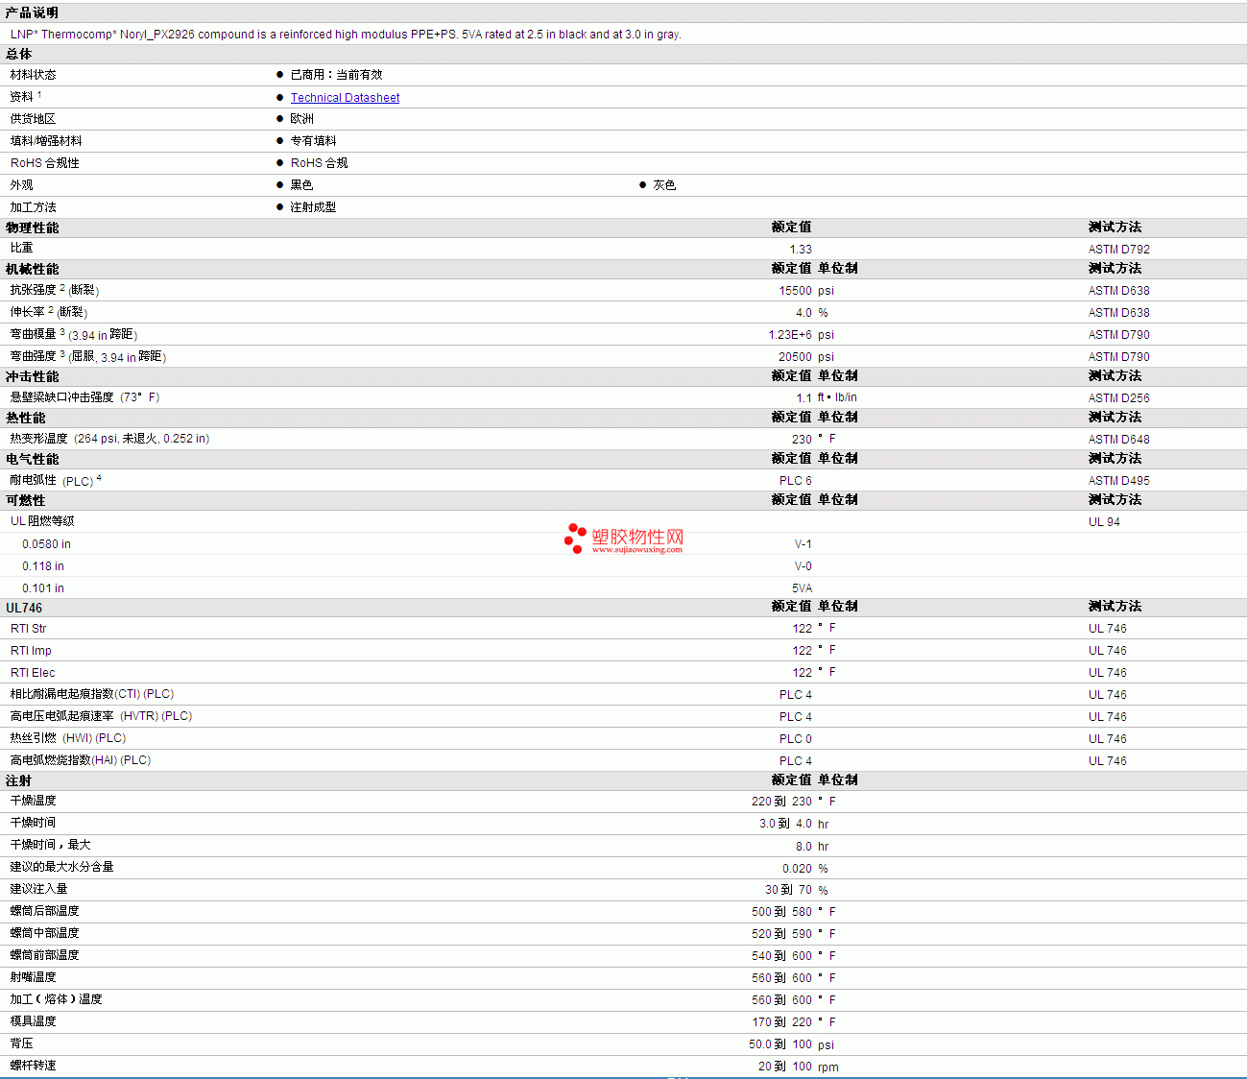Click the RoHS 合规性 row label
The image size is (1247, 1079).
point(45,163)
